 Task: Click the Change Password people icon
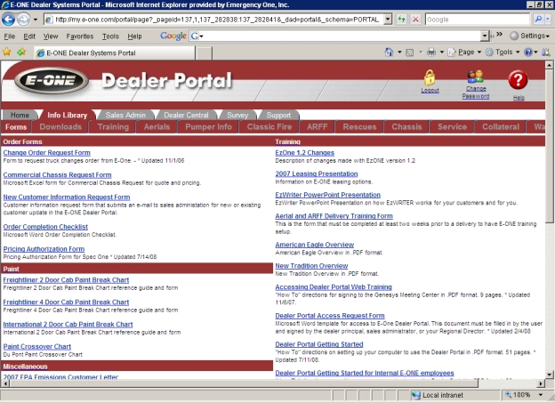pos(475,77)
